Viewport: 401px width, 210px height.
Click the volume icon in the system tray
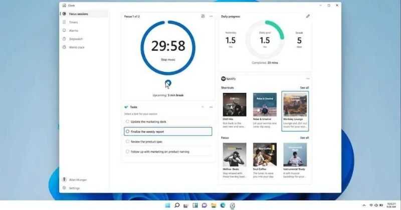376,205
